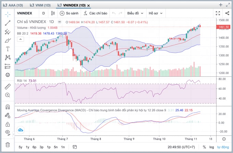Toggle stay-in-drawing-mode pencil lock

[8, 115]
